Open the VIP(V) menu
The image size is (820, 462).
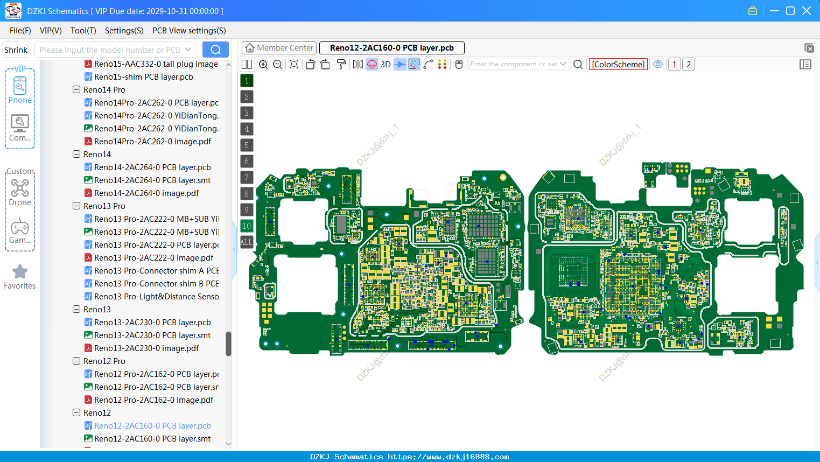coord(51,31)
